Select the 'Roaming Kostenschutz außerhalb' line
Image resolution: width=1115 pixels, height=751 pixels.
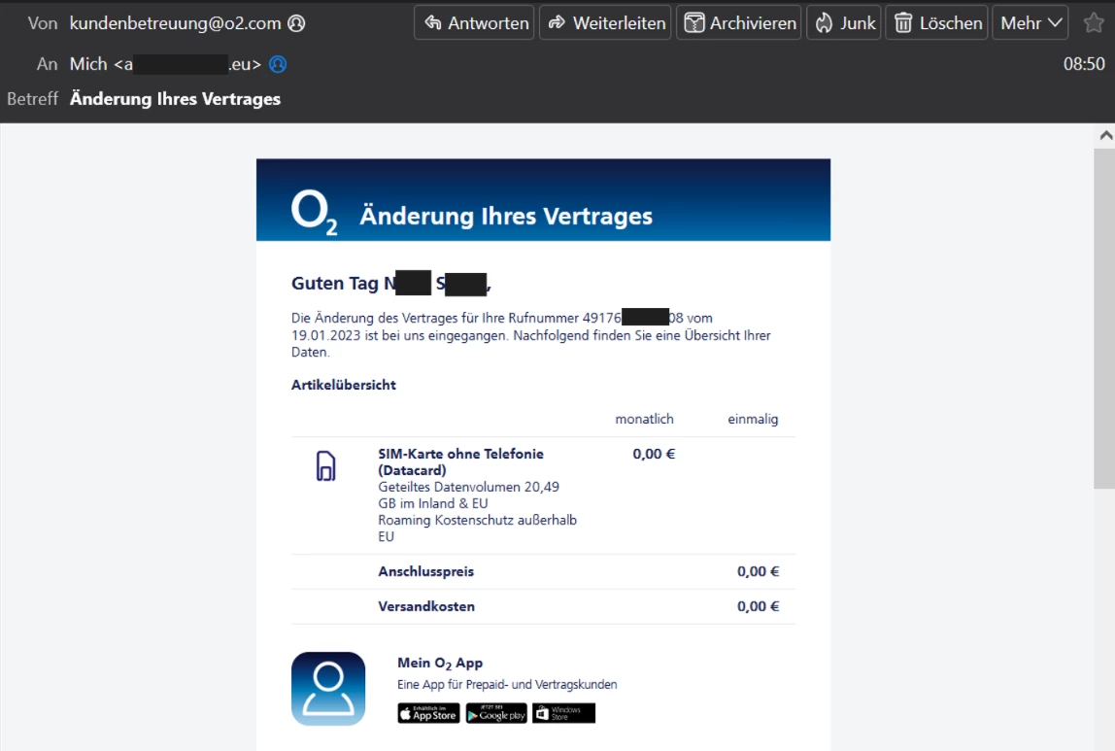(x=477, y=520)
